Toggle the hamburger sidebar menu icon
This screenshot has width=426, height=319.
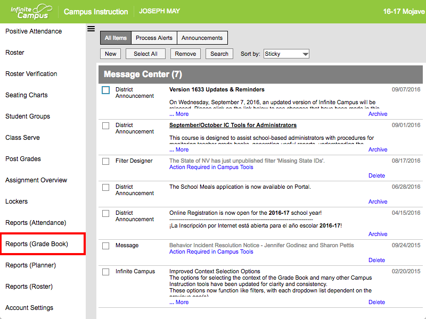(x=91, y=29)
